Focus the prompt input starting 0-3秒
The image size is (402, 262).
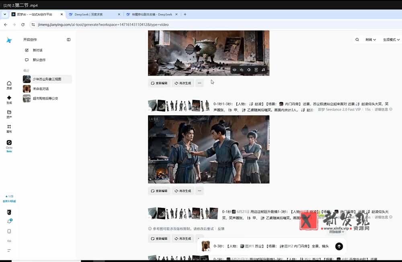[x=271, y=246]
